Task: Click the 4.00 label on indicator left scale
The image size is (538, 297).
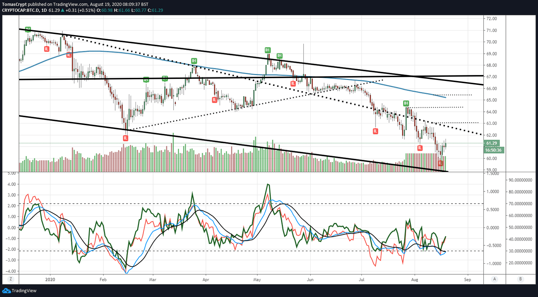Action: tap(11, 184)
